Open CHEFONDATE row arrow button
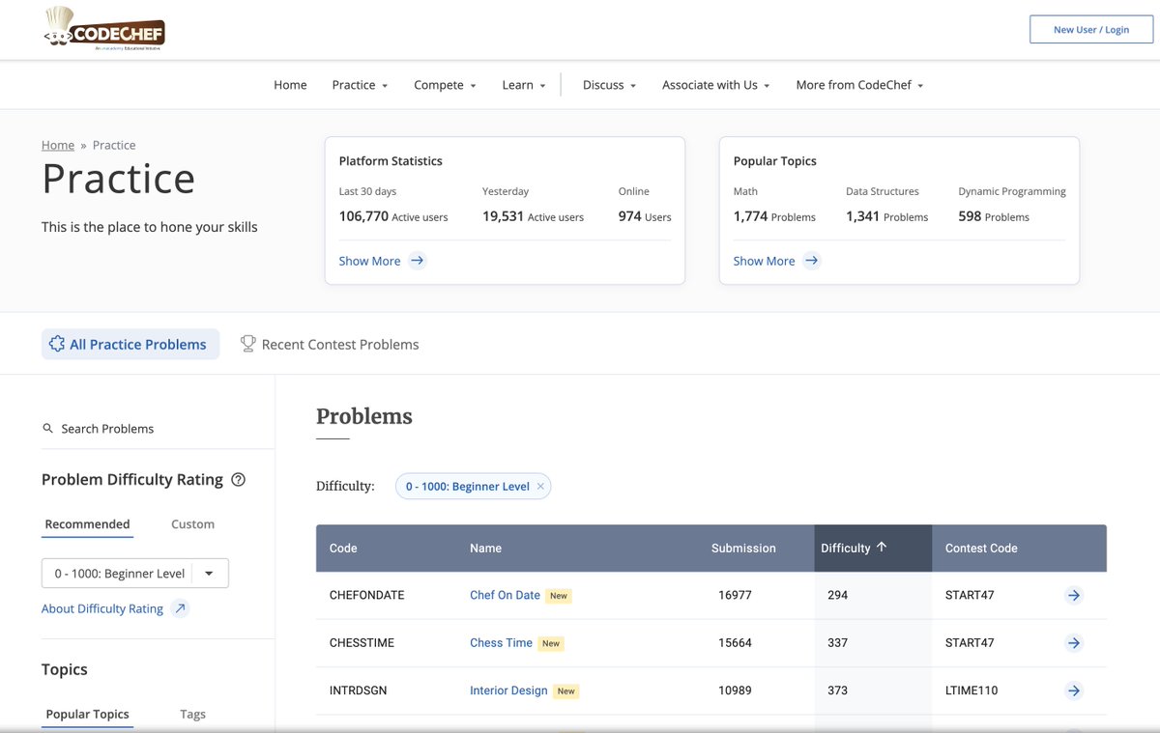 pyautogui.click(x=1074, y=596)
